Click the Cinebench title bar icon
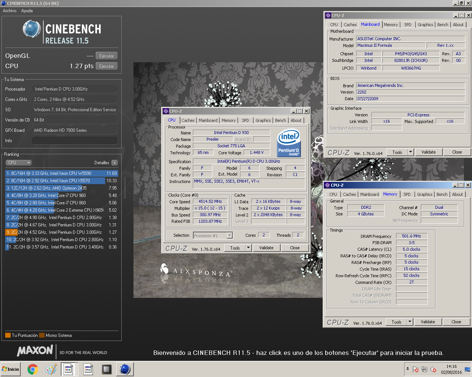Screen dimensions: 472x377 [x=3, y=3]
